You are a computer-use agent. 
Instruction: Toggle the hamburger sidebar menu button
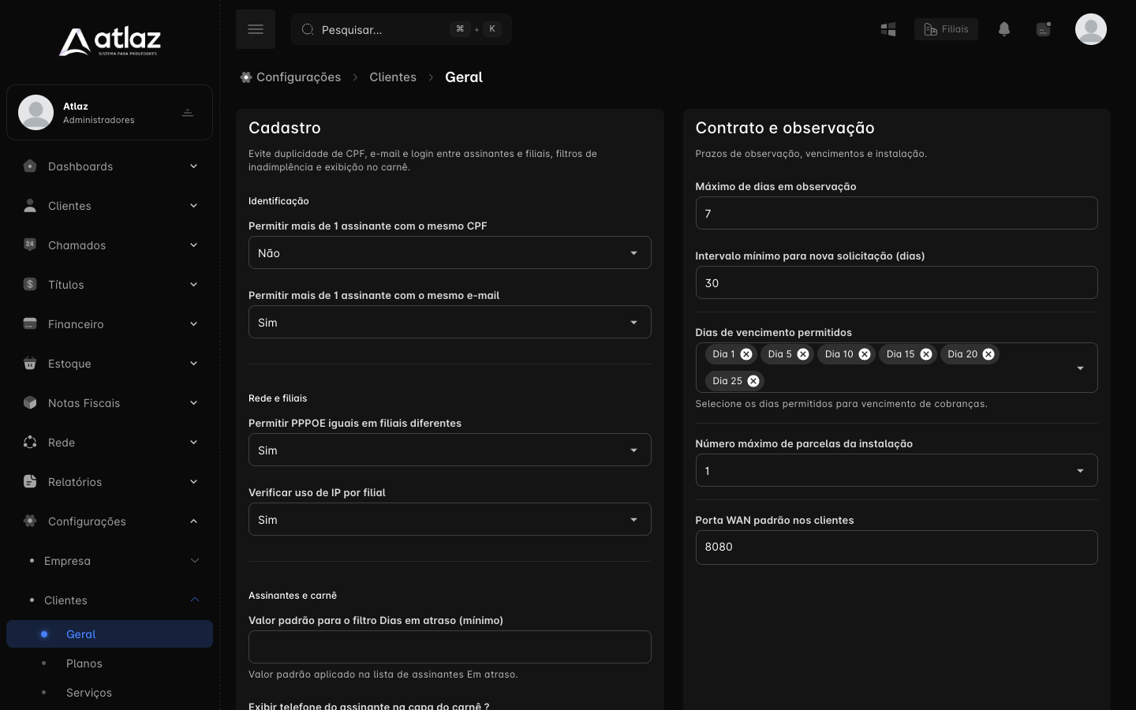256,29
